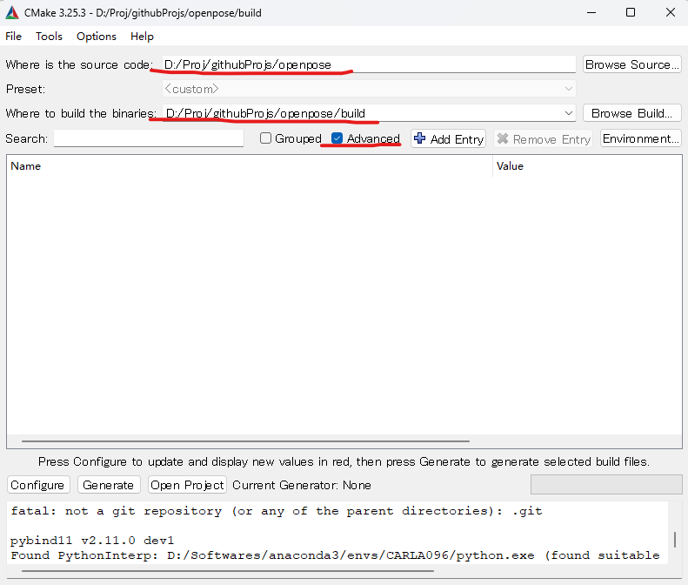Click the Browse Source button
Viewport: 688px width, 585px height.
point(631,64)
